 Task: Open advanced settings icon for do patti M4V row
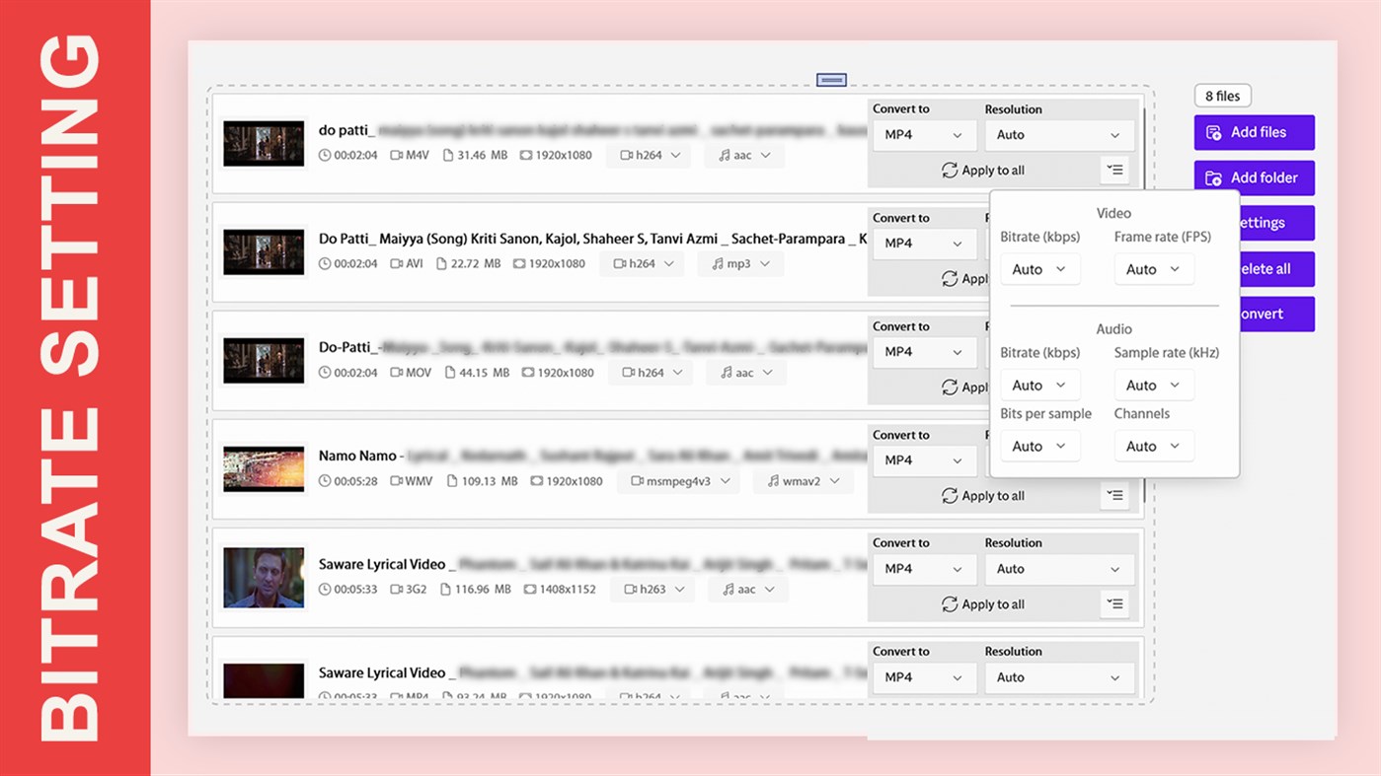pos(1114,171)
